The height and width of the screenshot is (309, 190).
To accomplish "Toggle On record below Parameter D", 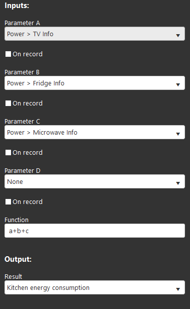I will pyautogui.click(x=8, y=202).
